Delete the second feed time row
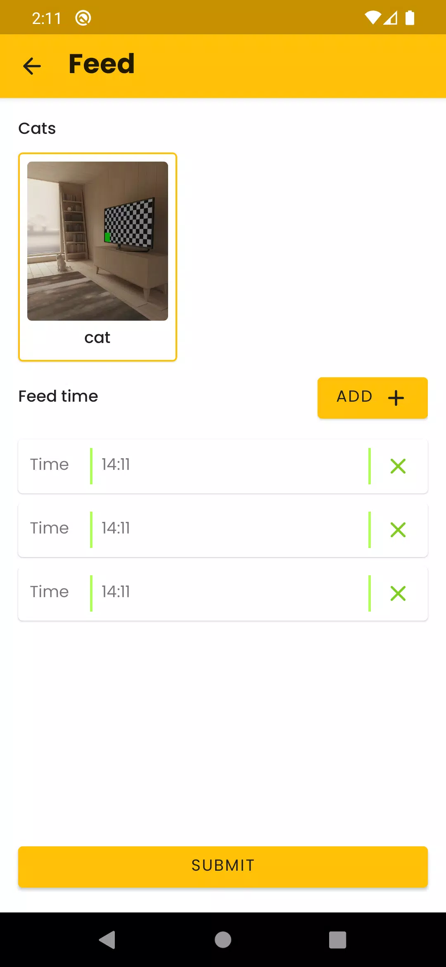Image resolution: width=446 pixels, height=967 pixels. (x=398, y=530)
